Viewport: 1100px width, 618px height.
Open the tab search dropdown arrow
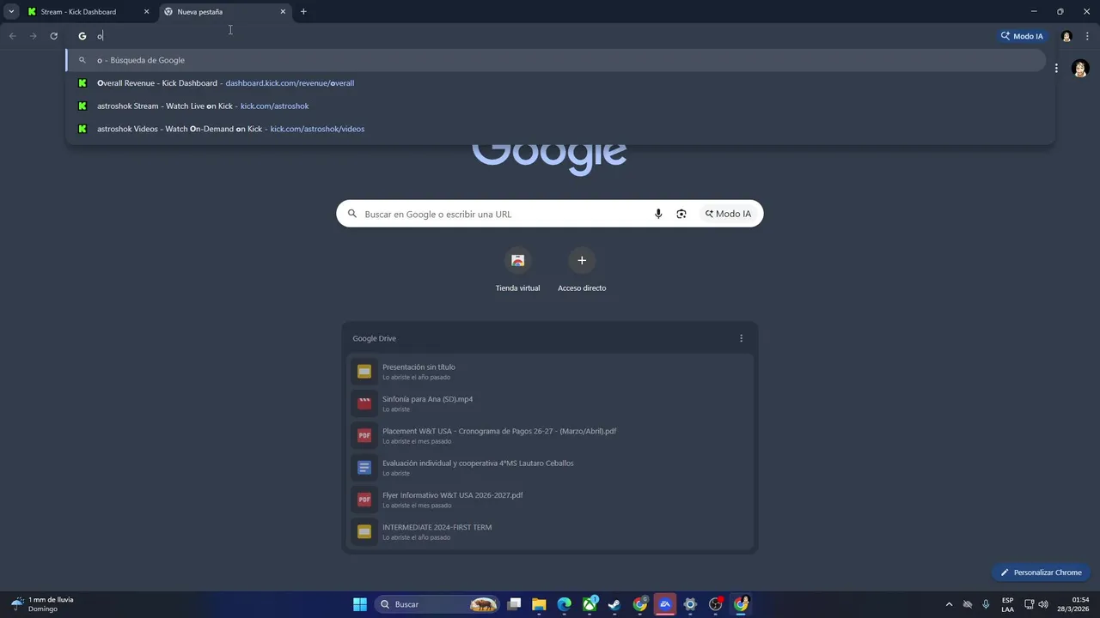pos(11,12)
